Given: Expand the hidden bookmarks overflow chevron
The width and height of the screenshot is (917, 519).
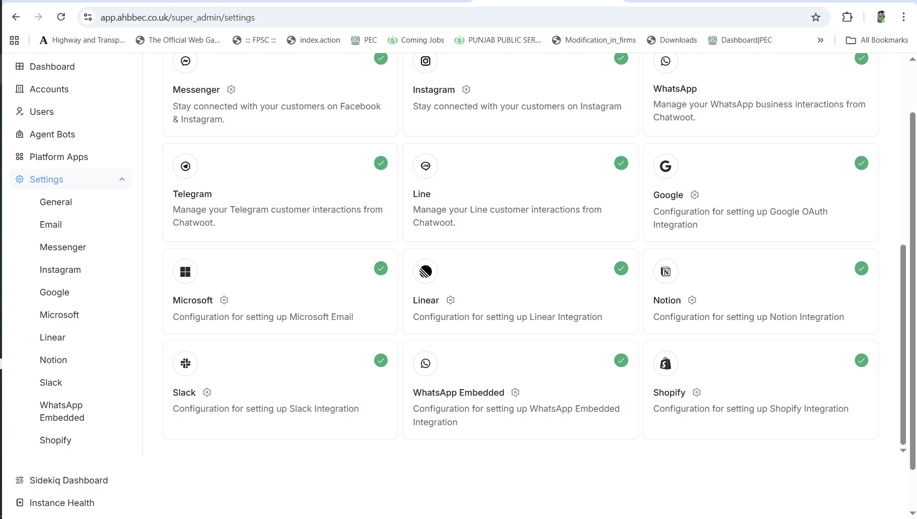Looking at the screenshot, I should (820, 40).
